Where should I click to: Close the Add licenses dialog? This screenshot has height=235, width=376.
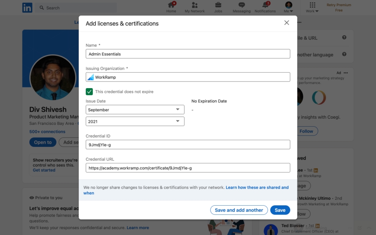tap(286, 23)
